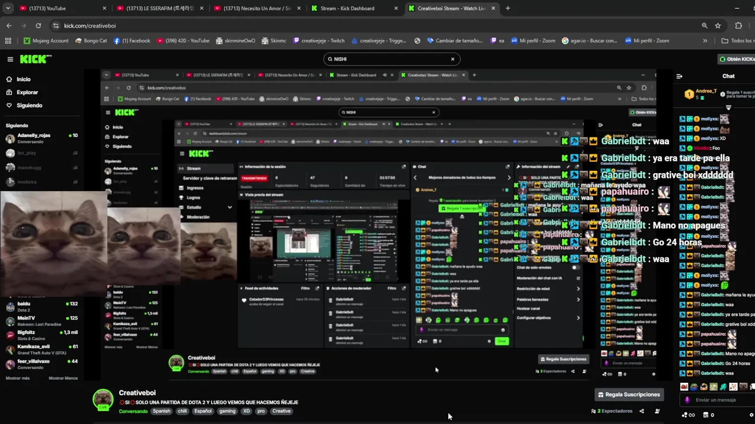Clear the NISHI search with X icon

click(452, 59)
